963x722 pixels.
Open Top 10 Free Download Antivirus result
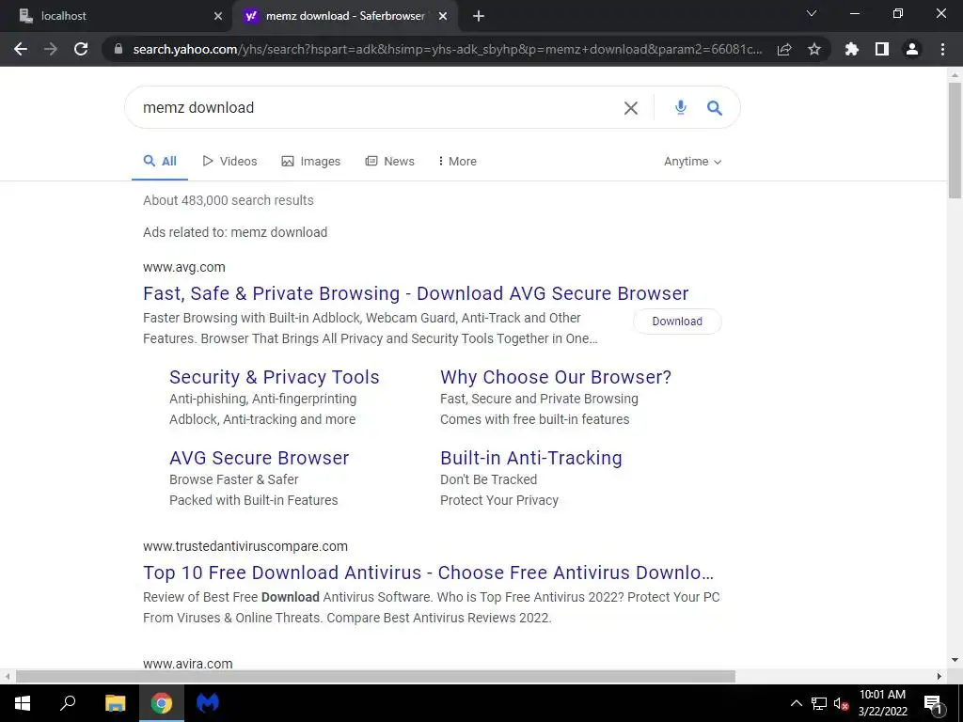click(428, 573)
